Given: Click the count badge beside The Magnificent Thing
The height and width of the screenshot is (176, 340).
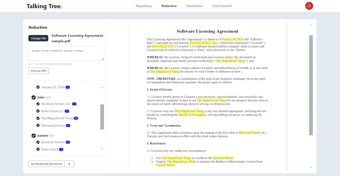Looking at the screenshot, I should point(76,118).
